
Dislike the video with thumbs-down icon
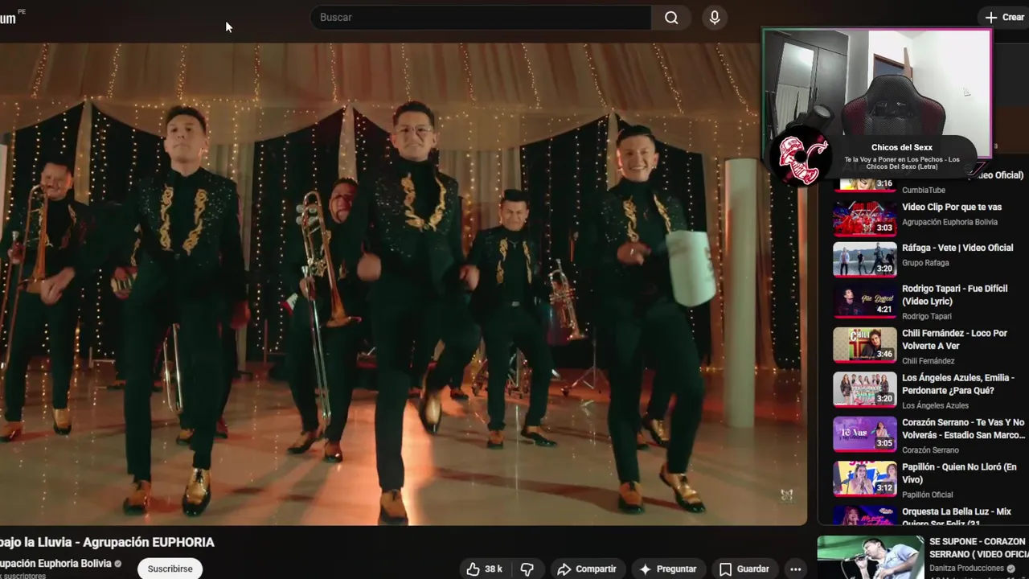[x=527, y=569]
